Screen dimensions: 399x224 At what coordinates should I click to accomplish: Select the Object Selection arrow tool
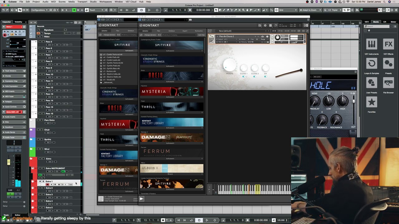(x=216, y=10)
